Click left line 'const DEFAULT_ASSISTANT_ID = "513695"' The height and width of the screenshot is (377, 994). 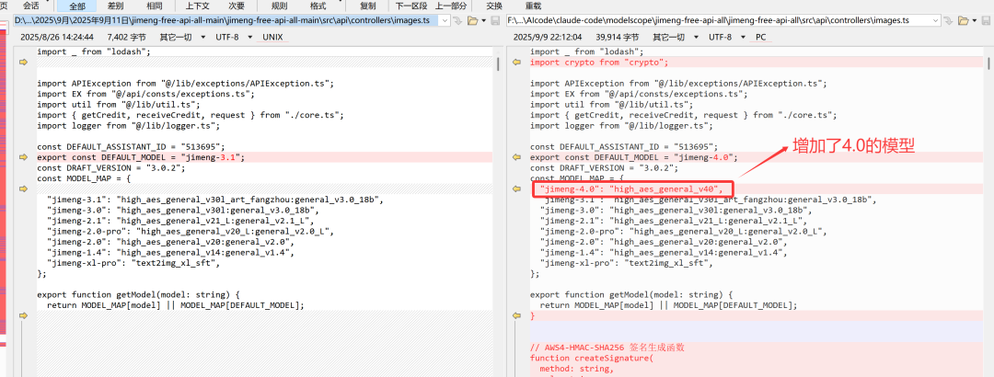click(131, 146)
